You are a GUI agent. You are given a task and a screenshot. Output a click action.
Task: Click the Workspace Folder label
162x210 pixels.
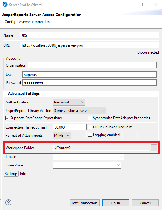click(x=20, y=148)
